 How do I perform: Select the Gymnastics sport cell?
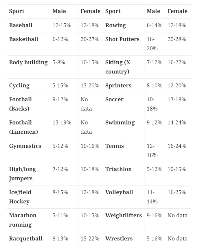pos(25,146)
